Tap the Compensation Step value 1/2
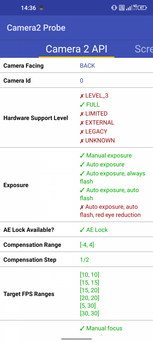The height and width of the screenshot is (342, 153). click(x=84, y=260)
